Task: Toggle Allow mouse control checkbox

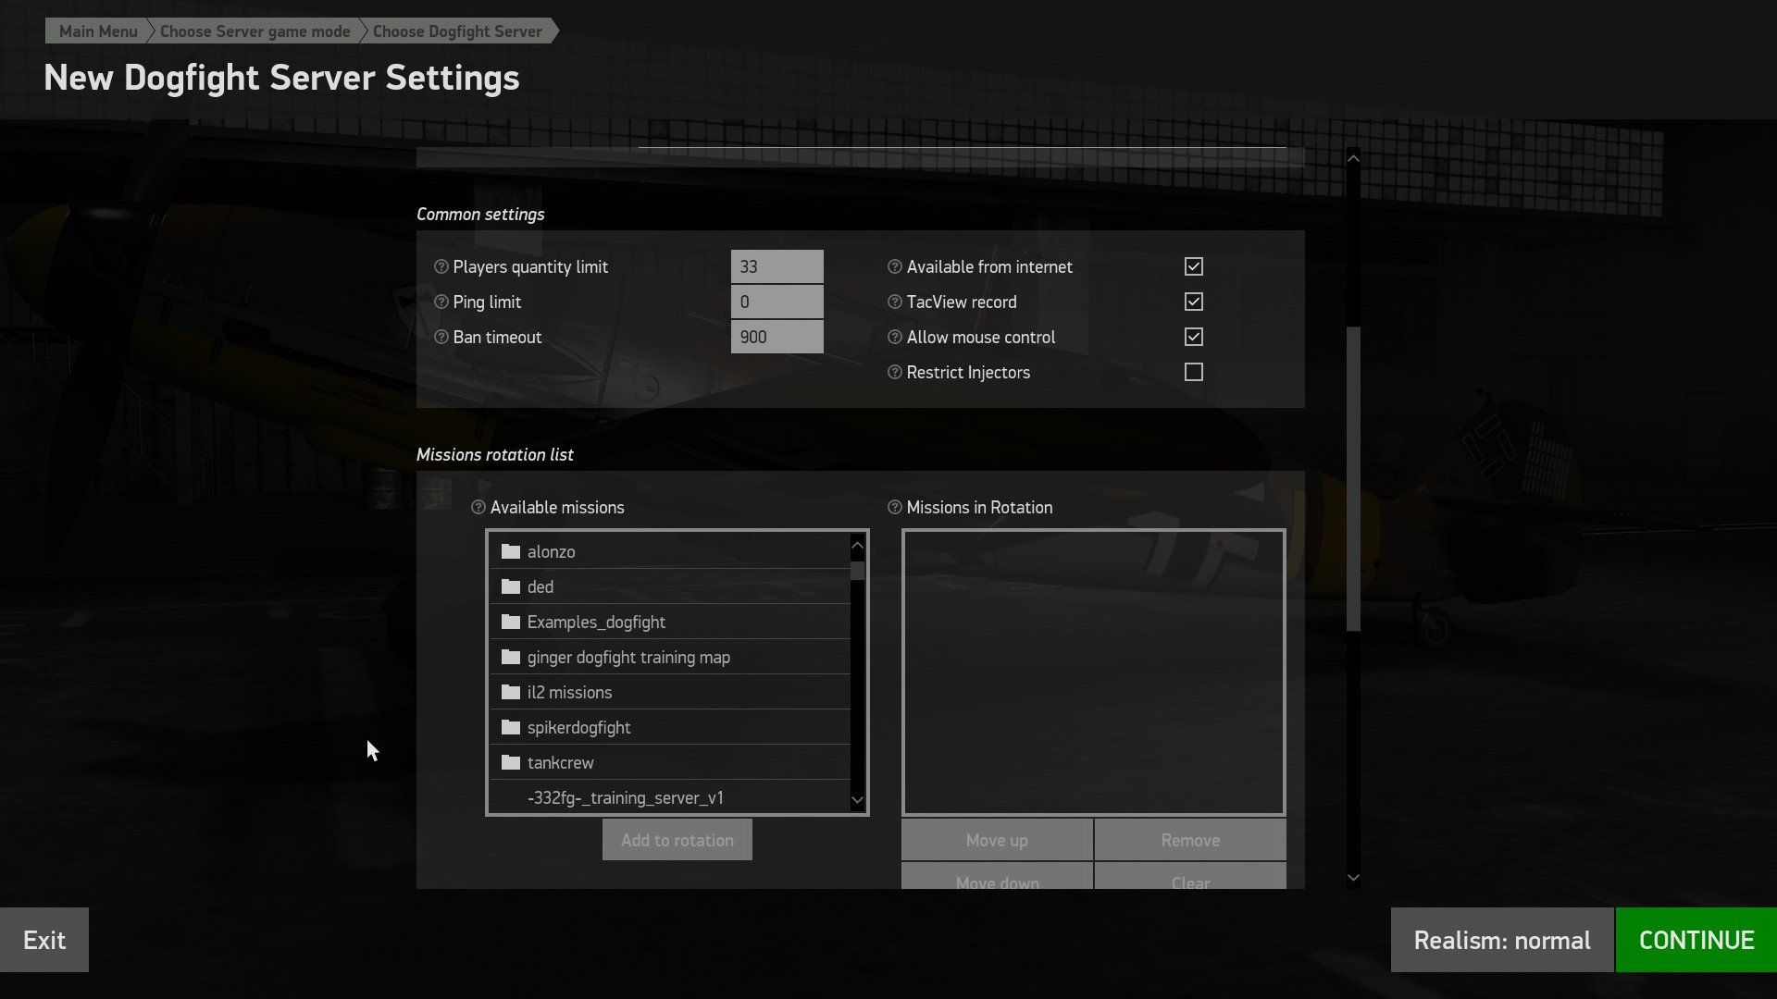Action: pyautogui.click(x=1194, y=337)
